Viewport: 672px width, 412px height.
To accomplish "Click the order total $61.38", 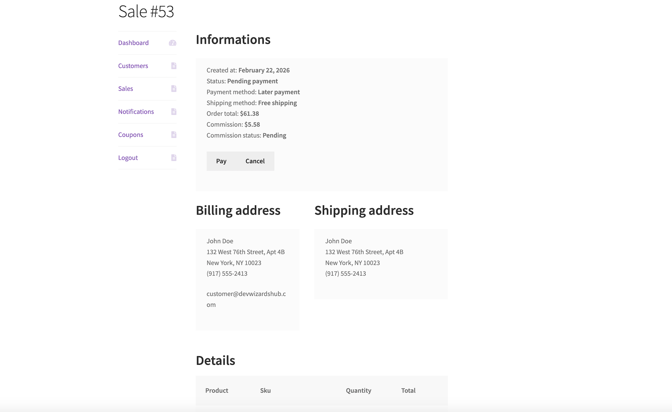I will tap(249, 113).
